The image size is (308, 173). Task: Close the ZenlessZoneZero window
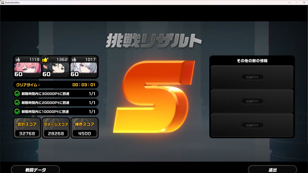pyautogui.click(x=304, y=2)
